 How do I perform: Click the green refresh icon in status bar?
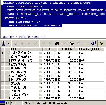[7, 103]
